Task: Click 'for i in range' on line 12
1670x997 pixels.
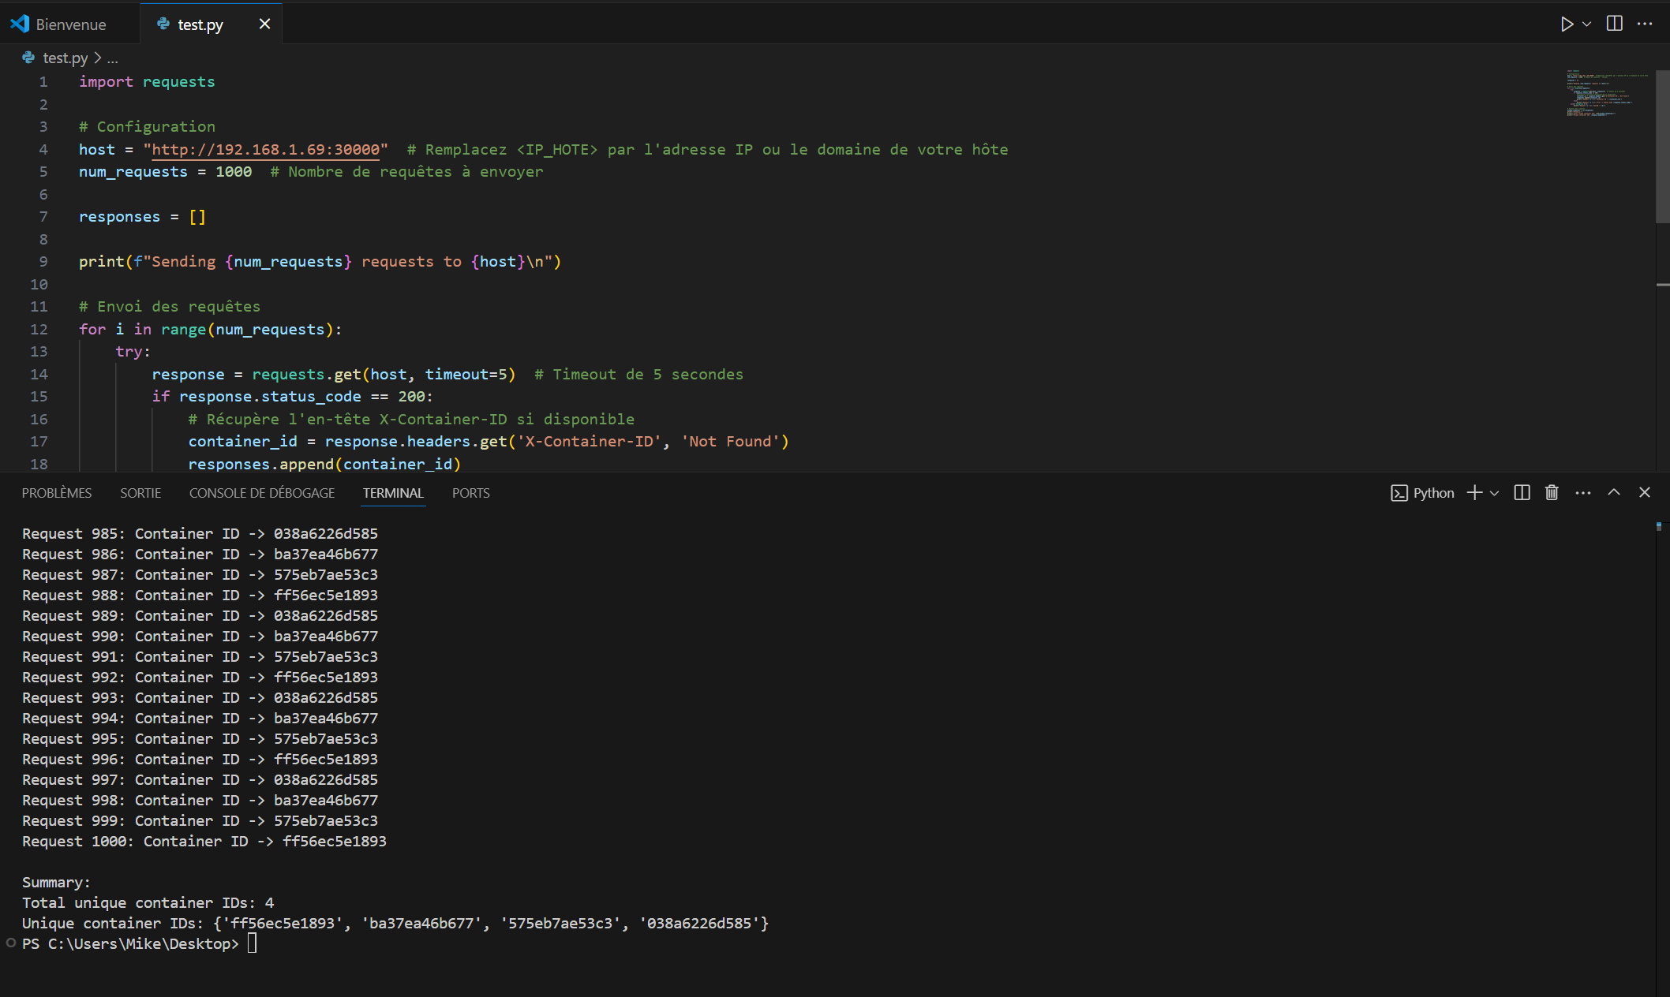Action: [x=142, y=329]
